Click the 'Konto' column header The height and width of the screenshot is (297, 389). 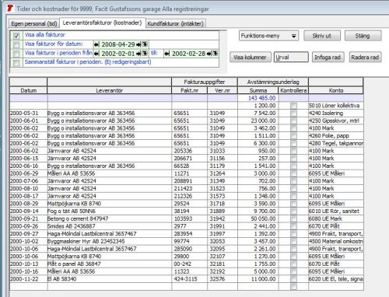click(x=336, y=90)
